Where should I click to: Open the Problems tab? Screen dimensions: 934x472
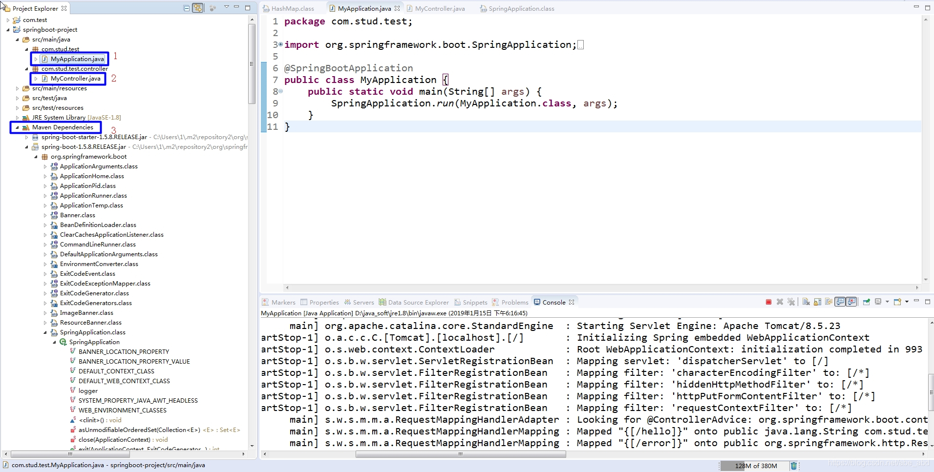[510, 302]
